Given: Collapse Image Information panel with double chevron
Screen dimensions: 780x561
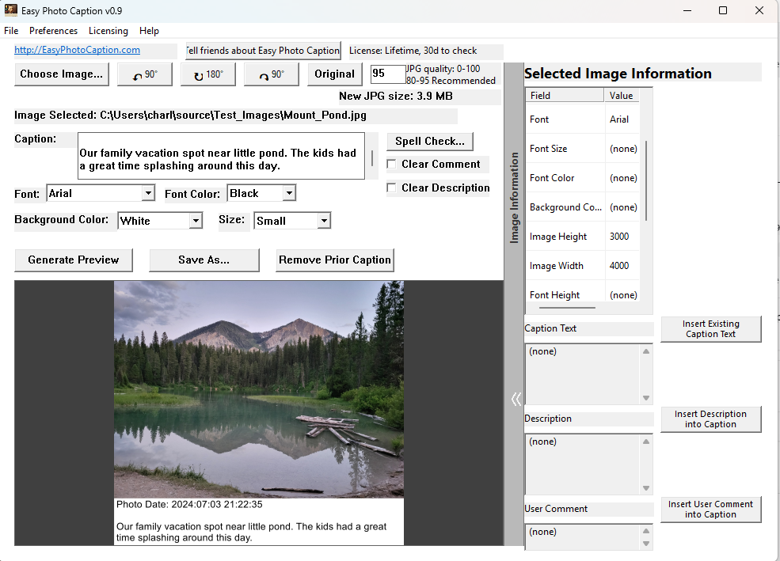Looking at the screenshot, I should [516, 399].
